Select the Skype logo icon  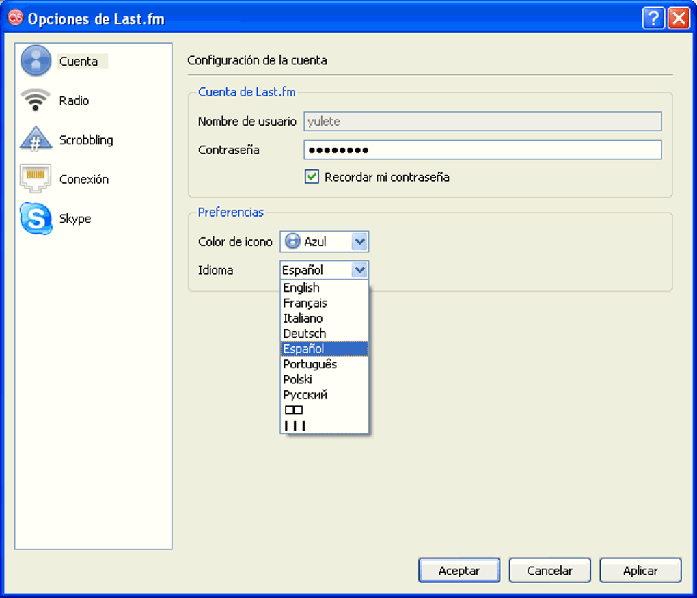(36, 218)
